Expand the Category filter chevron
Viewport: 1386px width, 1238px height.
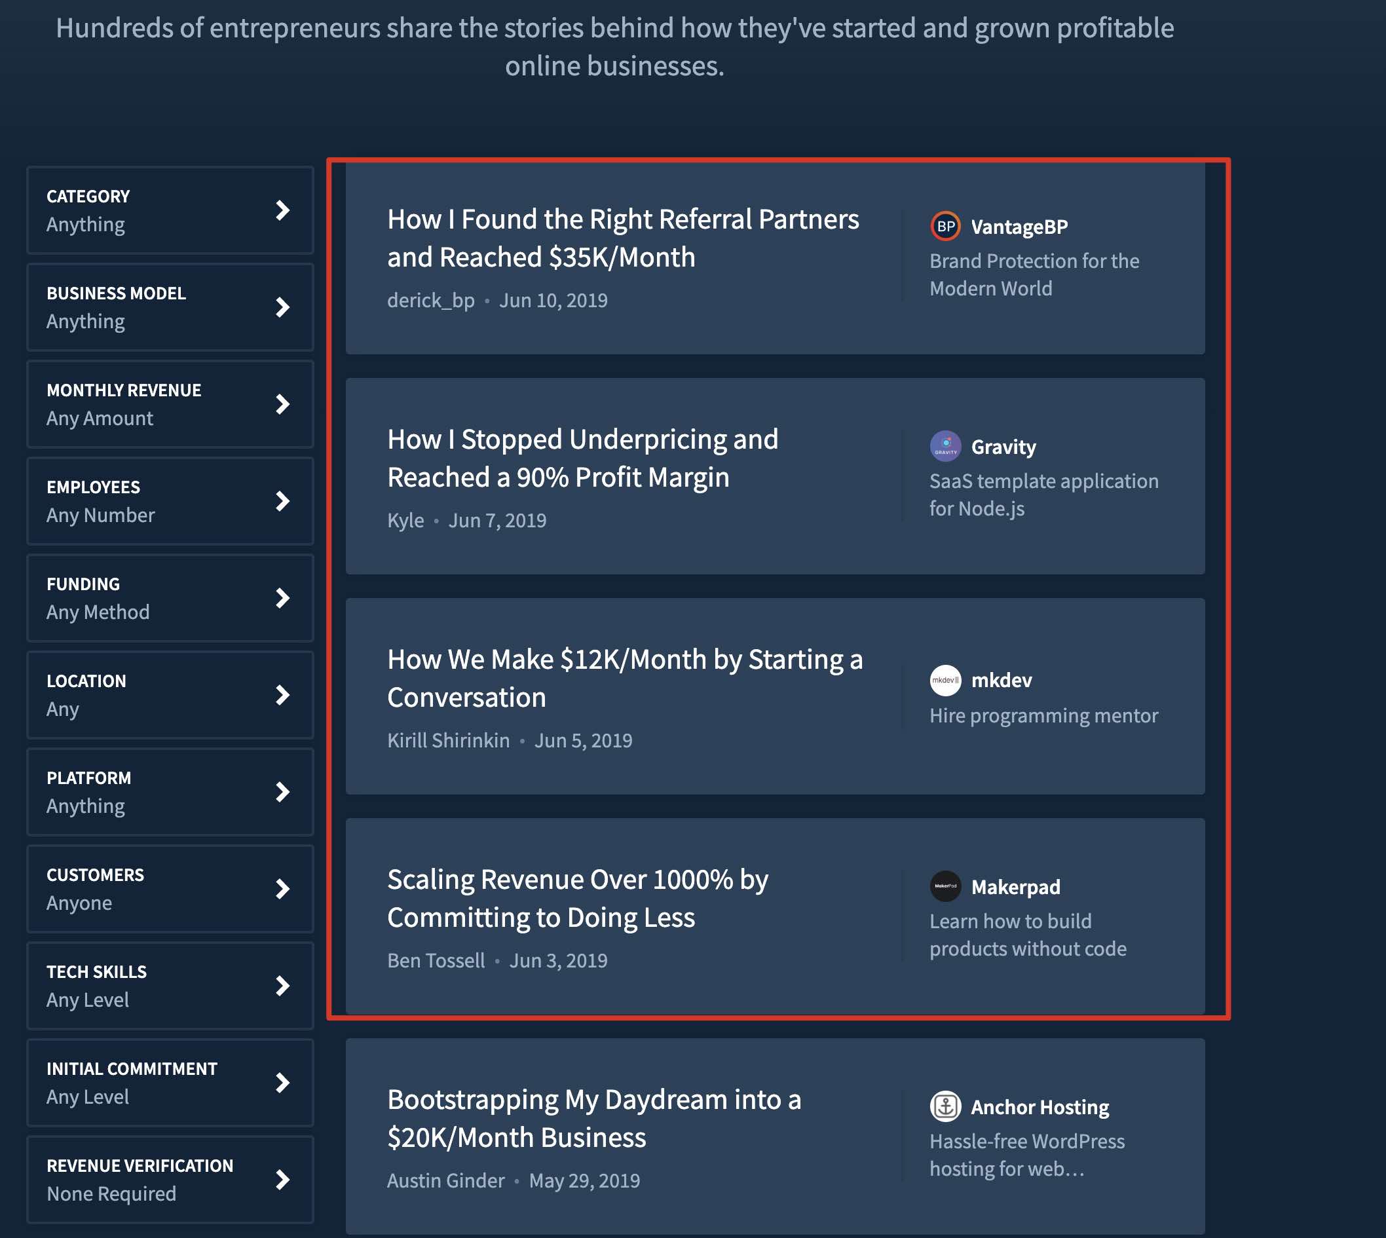tap(282, 210)
